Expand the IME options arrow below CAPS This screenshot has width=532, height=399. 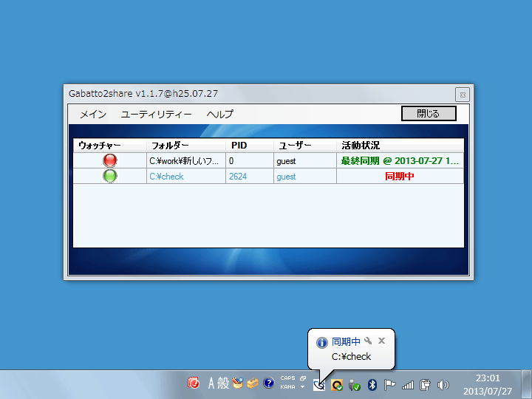click(x=302, y=387)
